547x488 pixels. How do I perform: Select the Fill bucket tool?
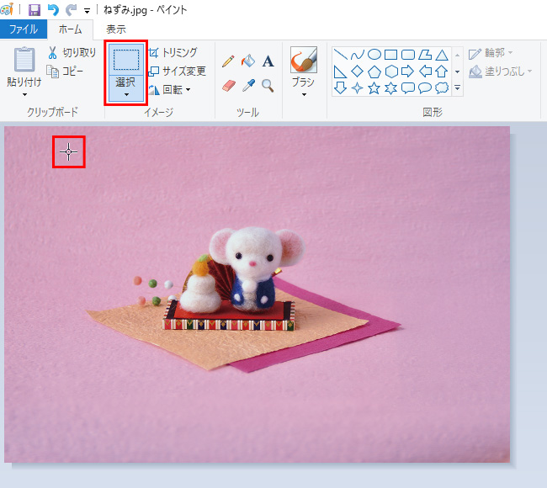point(248,61)
